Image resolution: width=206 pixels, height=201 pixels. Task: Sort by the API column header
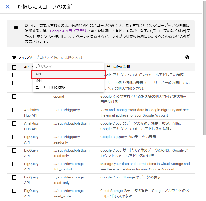[27, 67]
